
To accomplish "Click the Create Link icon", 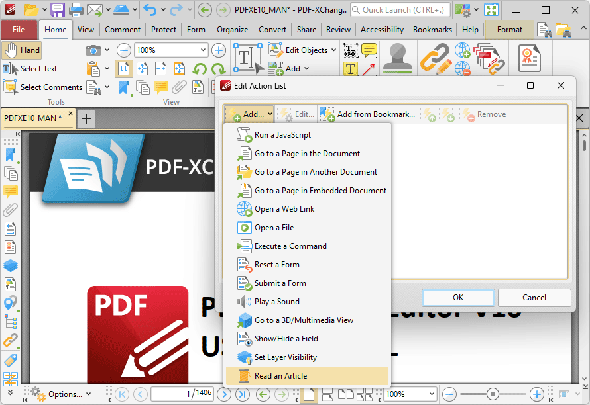I will [435, 59].
